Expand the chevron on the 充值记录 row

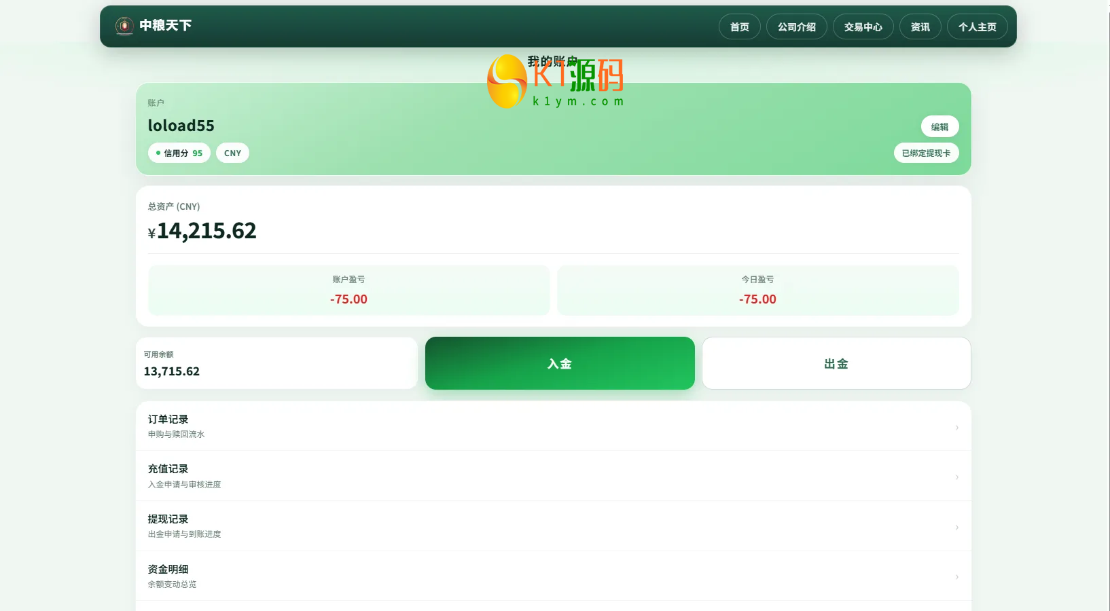[956, 477]
